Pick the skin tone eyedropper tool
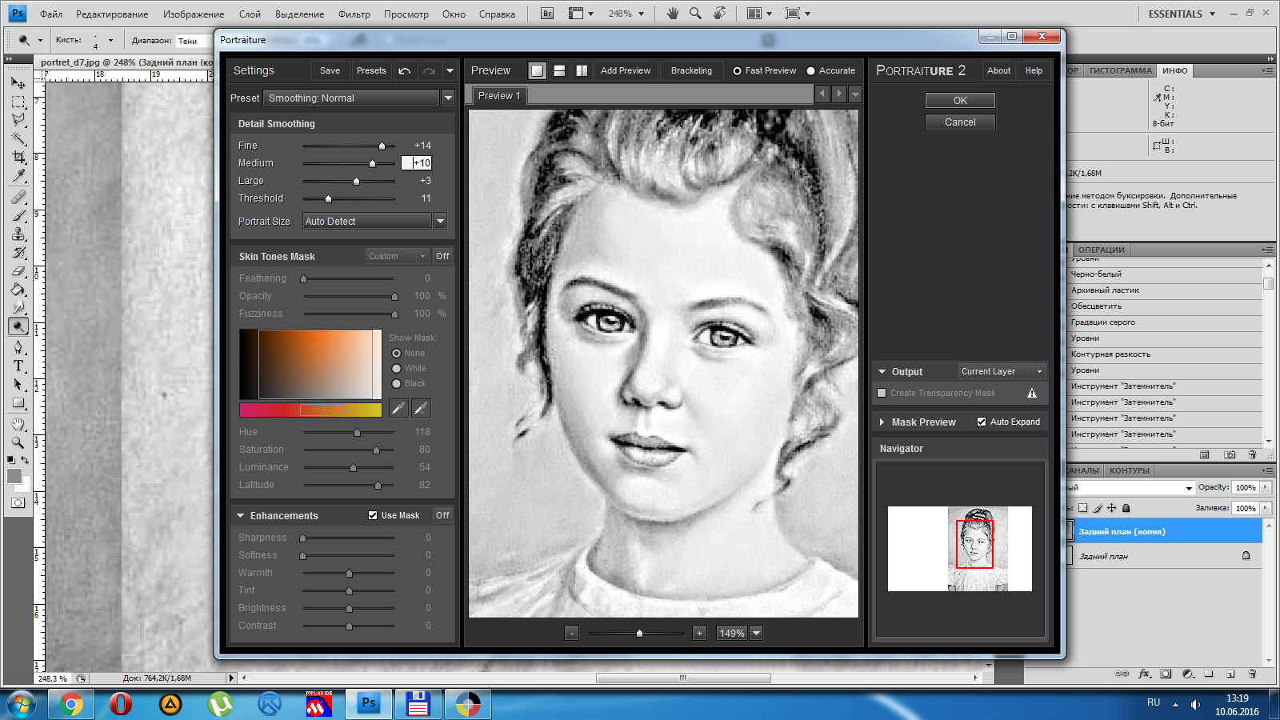The height and width of the screenshot is (720, 1280). pyautogui.click(x=398, y=409)
